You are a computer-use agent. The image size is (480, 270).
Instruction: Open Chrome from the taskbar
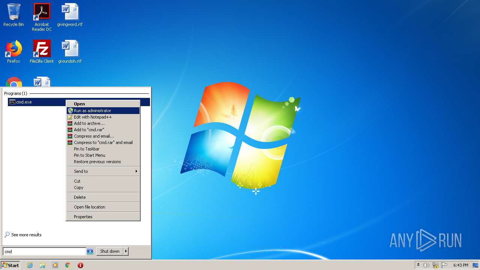[x=68, y=265]
